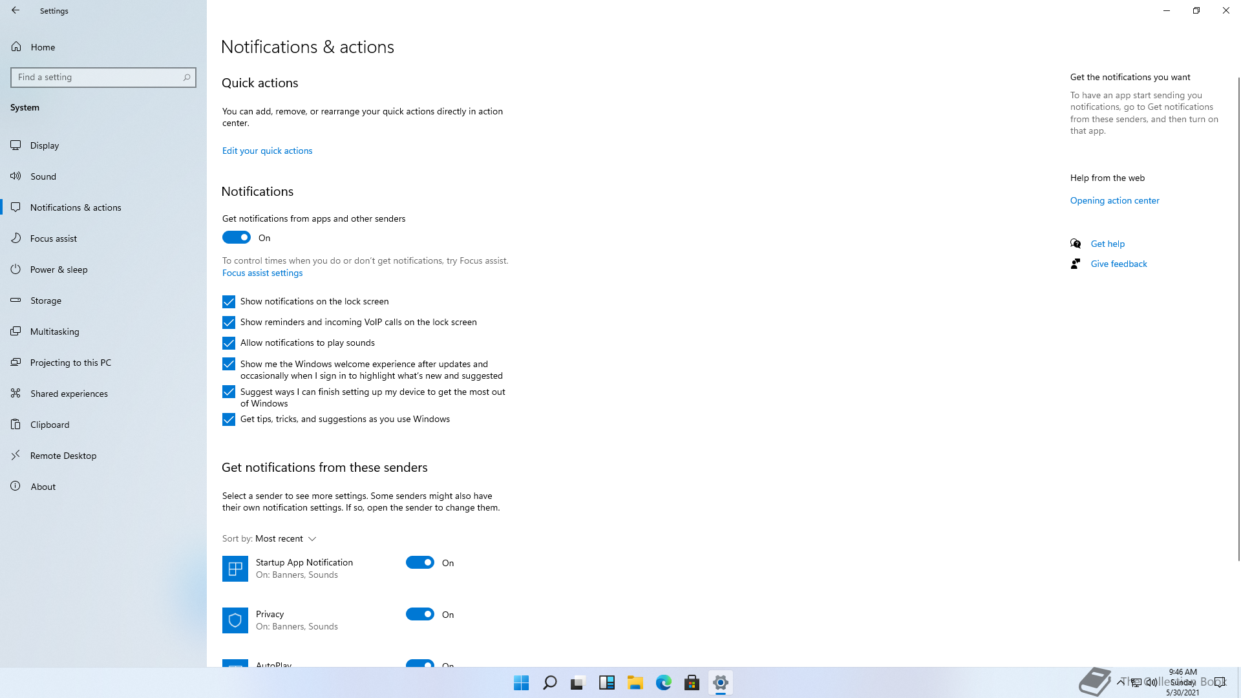Open Multitasking settings in sidebar
1241x698 pixels.
coord(103,332)
